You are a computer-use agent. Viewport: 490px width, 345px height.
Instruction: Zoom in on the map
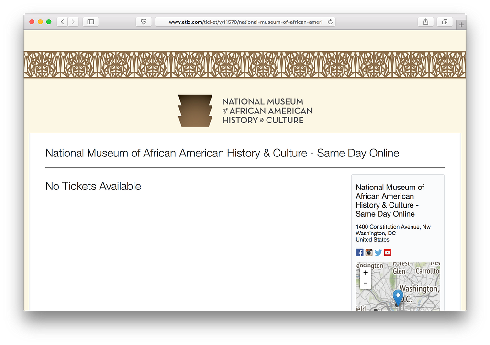point(365,272)
